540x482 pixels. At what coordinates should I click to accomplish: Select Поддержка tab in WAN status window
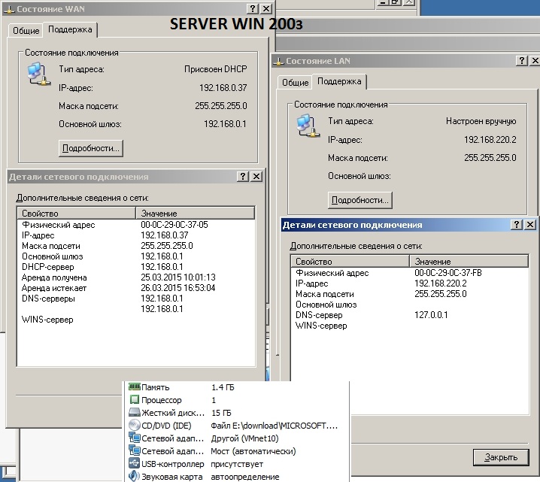pyautogui.click(x=70, y=29)
